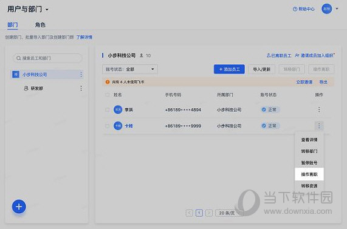Image resolution: width=347 pixels, height=229 pixels.
Task: Click the 姓名 column header
Action: tap(117, 95)
